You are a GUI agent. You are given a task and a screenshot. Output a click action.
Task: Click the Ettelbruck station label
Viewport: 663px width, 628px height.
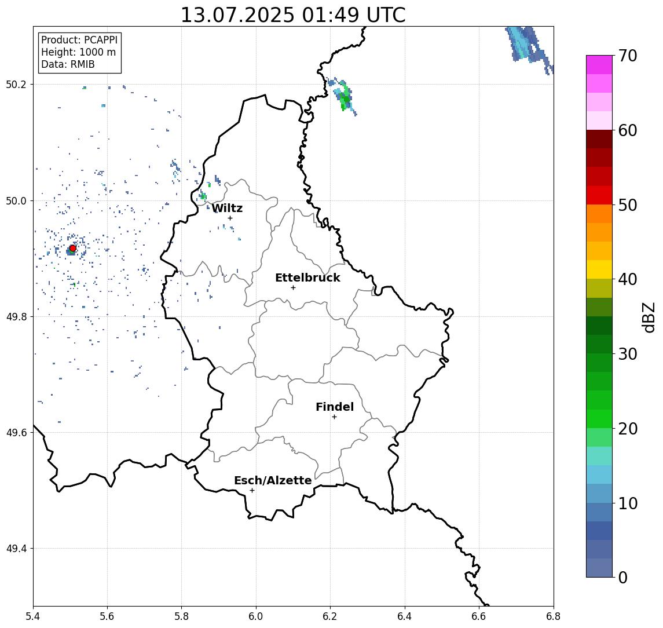coord(307,278)
